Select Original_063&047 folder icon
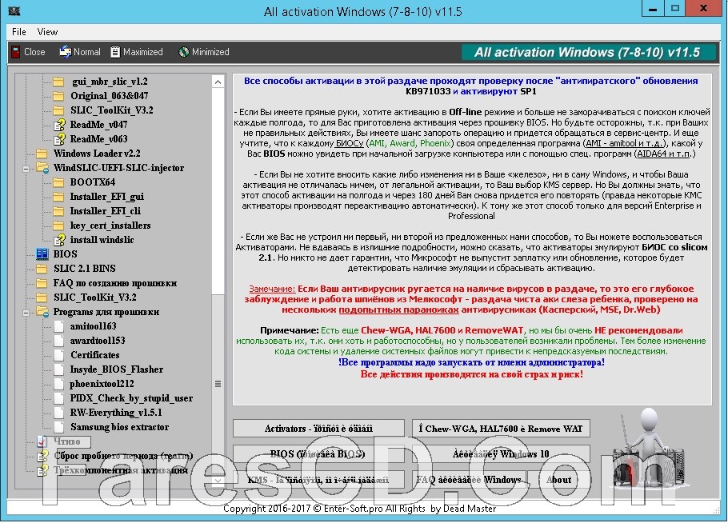Image resolution: width=728 pixels, height=523 pixels. coord(58,96)
